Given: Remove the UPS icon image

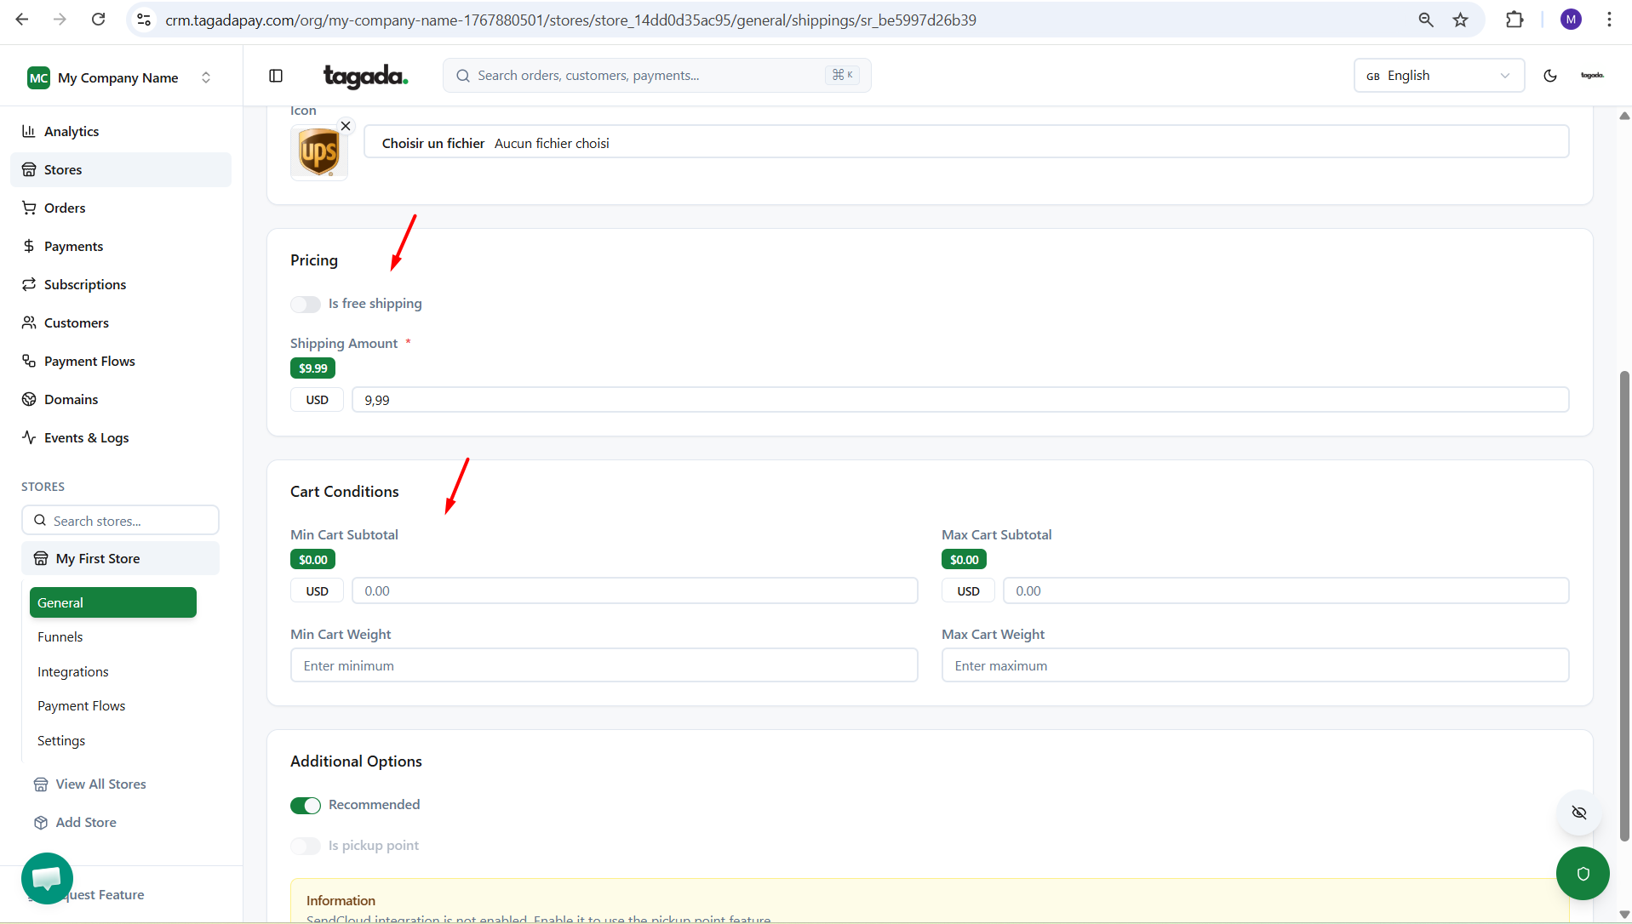Looking at the screenshot, I should [346, 126].
